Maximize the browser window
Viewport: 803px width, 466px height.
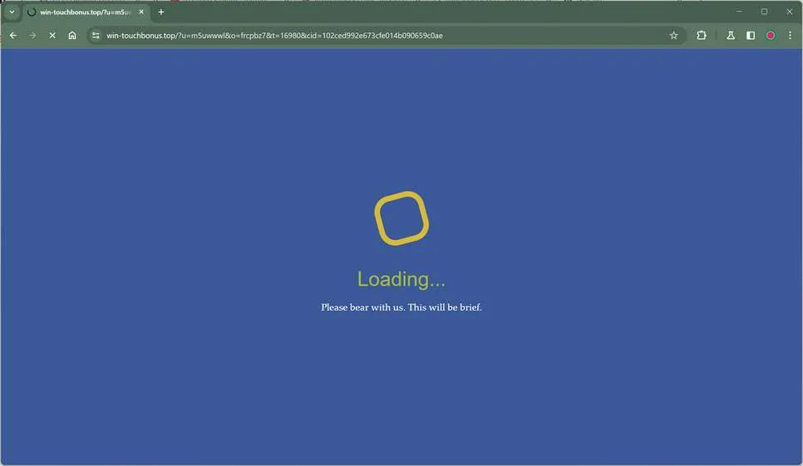point(764,12)
